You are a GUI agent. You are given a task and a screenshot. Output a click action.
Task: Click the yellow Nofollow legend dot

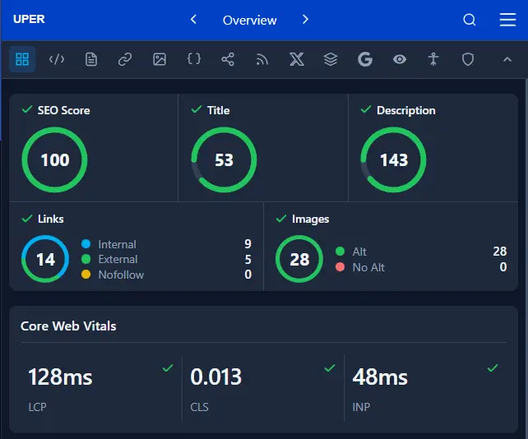point(86,274)
